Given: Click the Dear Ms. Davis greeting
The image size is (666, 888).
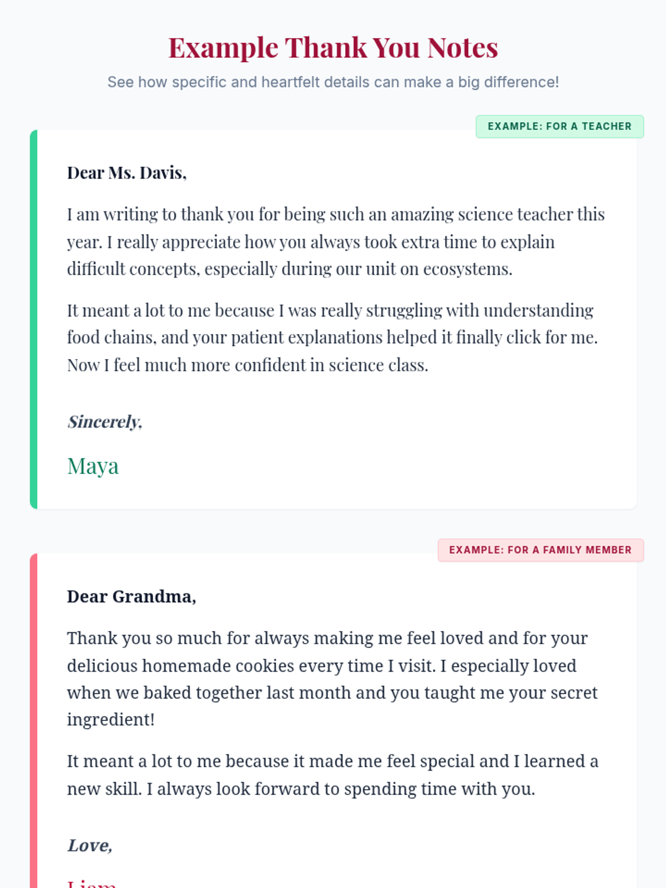Looking at the screenshot, I should pos(127,173).
